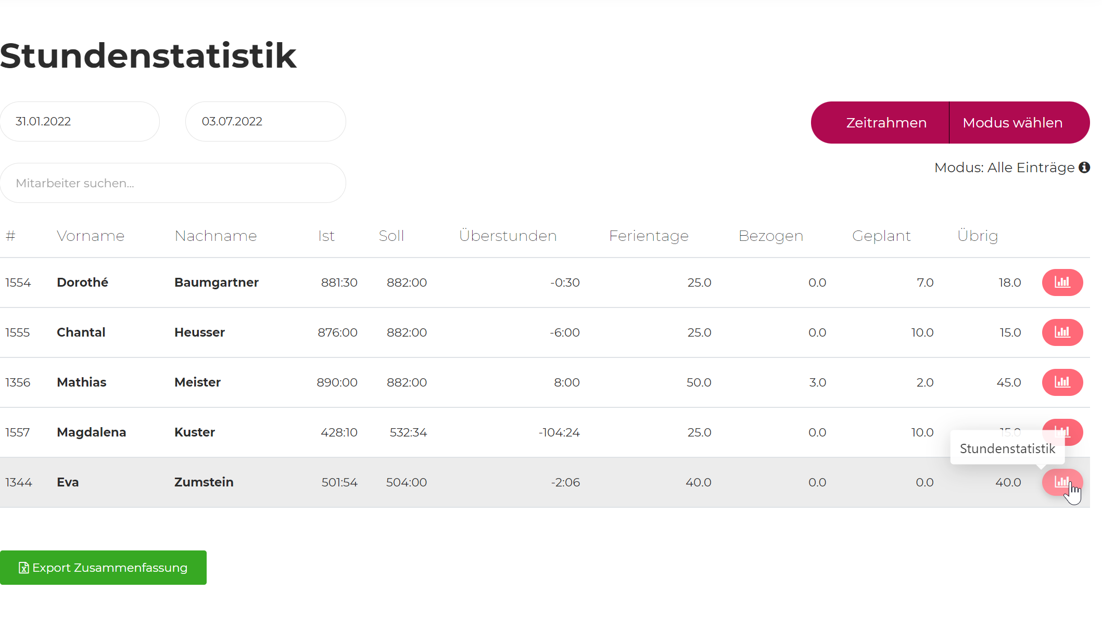This screenshot has width=1102, height=629.
Task: Open Chantal Heusser's statistics chart icon
Action: point(1062,332)
